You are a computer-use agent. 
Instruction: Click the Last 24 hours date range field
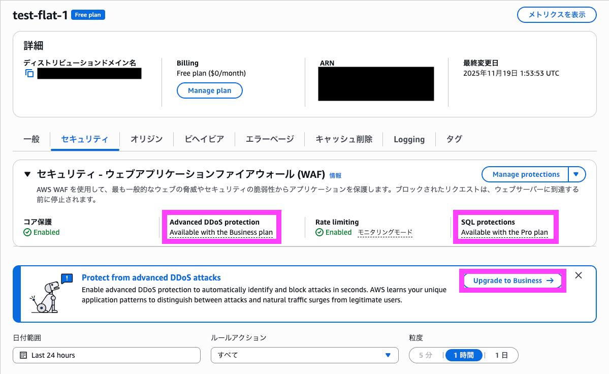coord(107,355)
